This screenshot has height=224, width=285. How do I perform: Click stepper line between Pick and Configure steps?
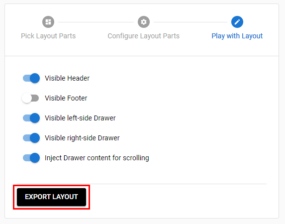click(96, 22)
